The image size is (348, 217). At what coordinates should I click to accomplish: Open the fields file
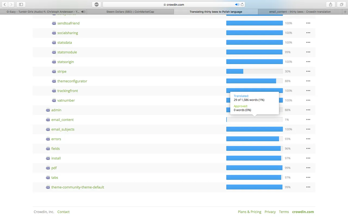click(55, 148)
